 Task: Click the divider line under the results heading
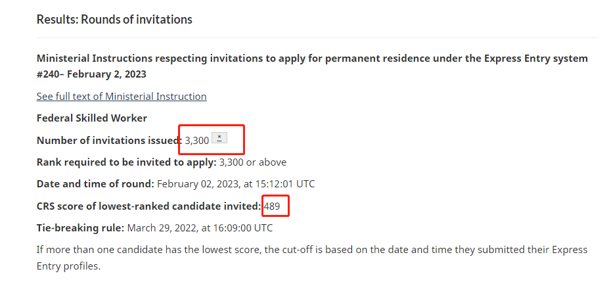pyautogui.click(x=317, y=38)
